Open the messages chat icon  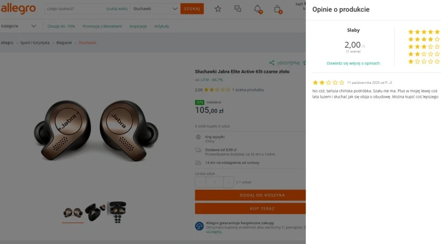click(x=238, y=9)
